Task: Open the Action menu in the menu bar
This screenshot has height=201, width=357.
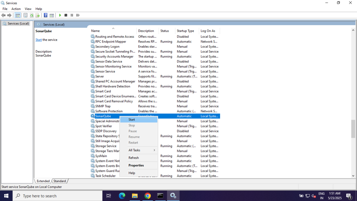Action: (16, 9)
